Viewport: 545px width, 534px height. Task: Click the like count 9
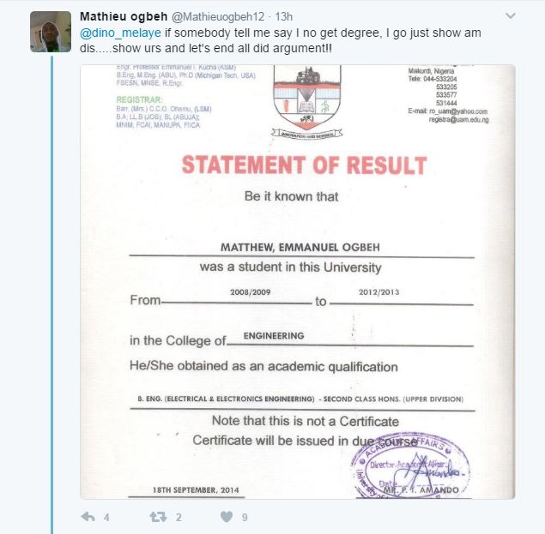tap(245, 518)
